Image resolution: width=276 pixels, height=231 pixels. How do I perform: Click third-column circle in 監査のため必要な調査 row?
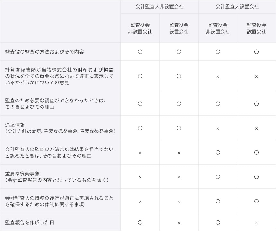pos(218,104)
